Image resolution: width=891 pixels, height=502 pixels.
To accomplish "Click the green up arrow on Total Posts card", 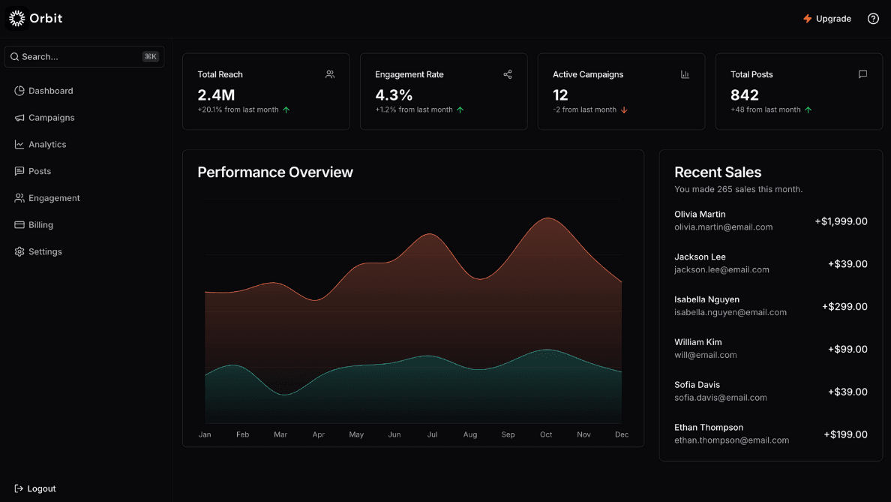I will coord(808,110).
